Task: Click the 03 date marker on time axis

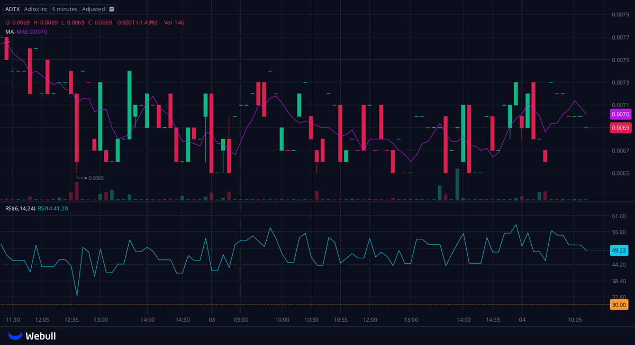Action: 212,320
